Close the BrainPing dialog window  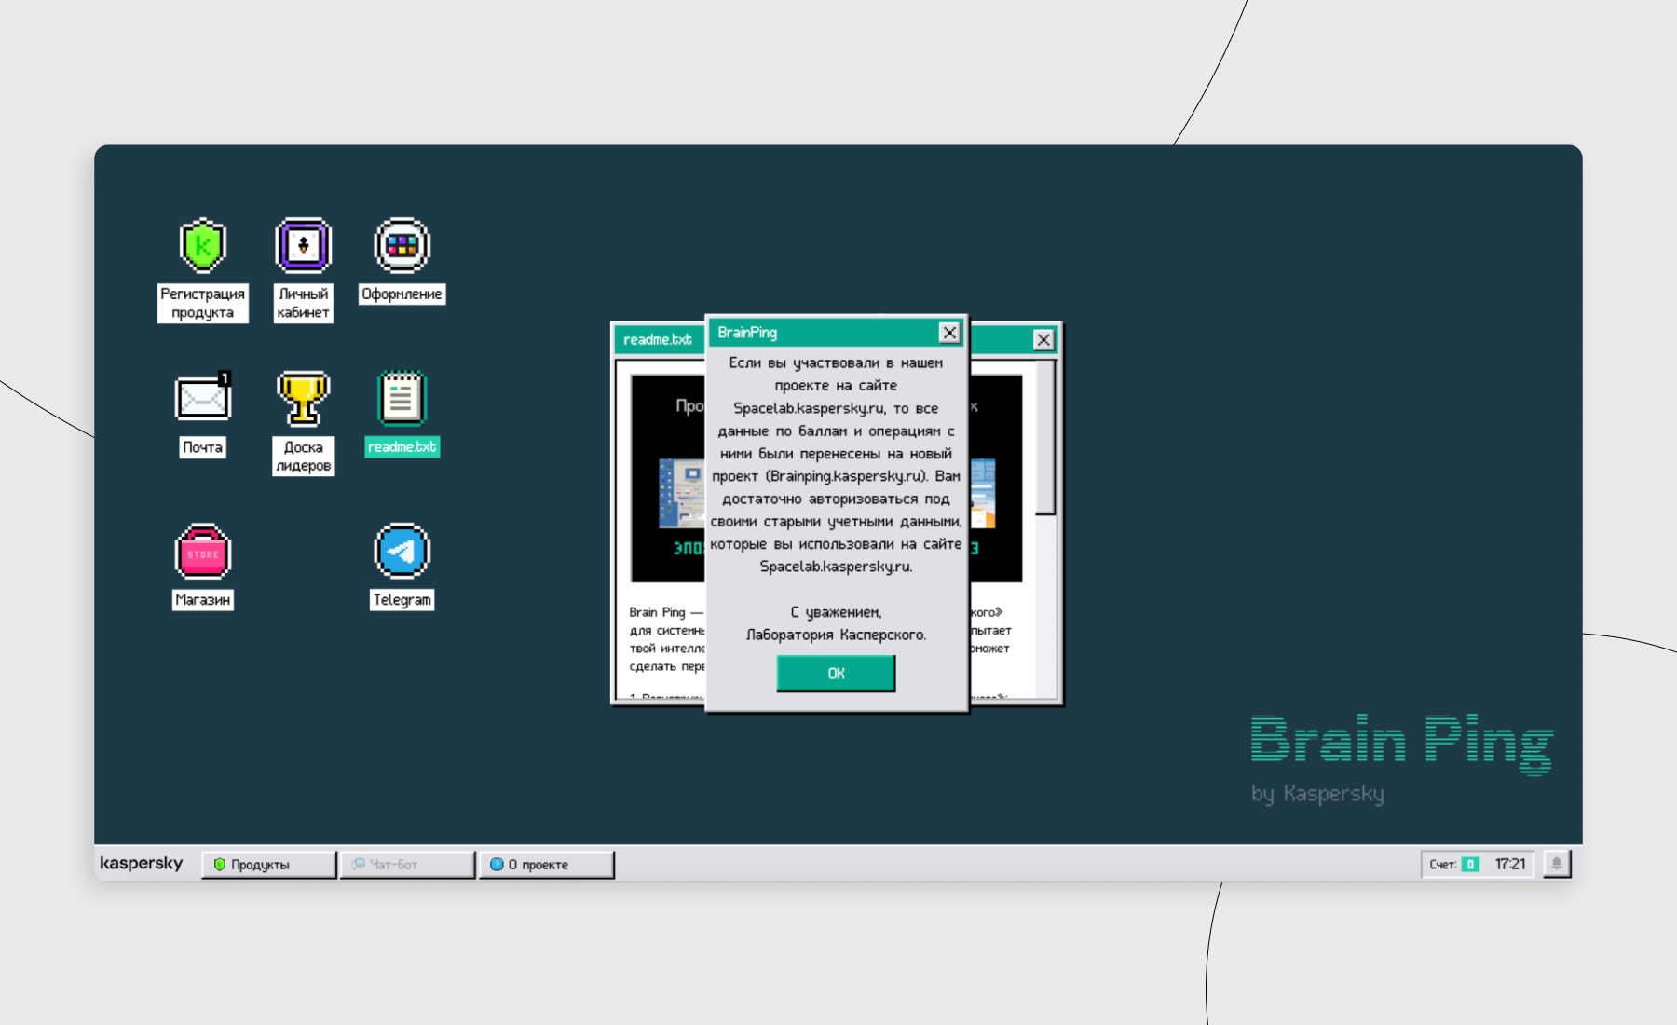[948, 333]
